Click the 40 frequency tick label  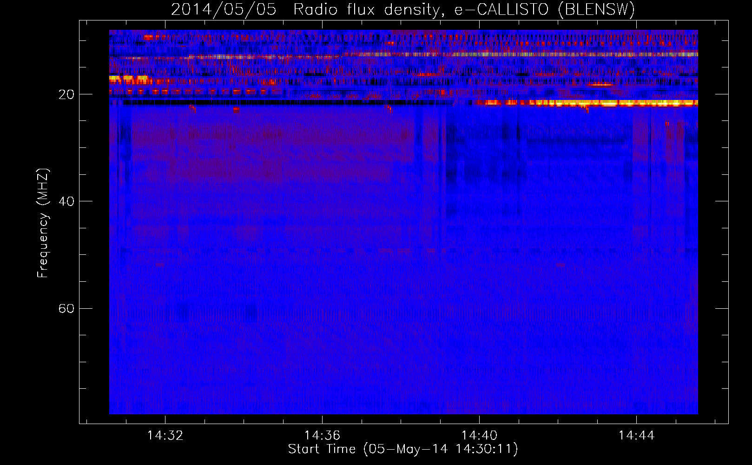pyautogui.click(x=66, y=201)
